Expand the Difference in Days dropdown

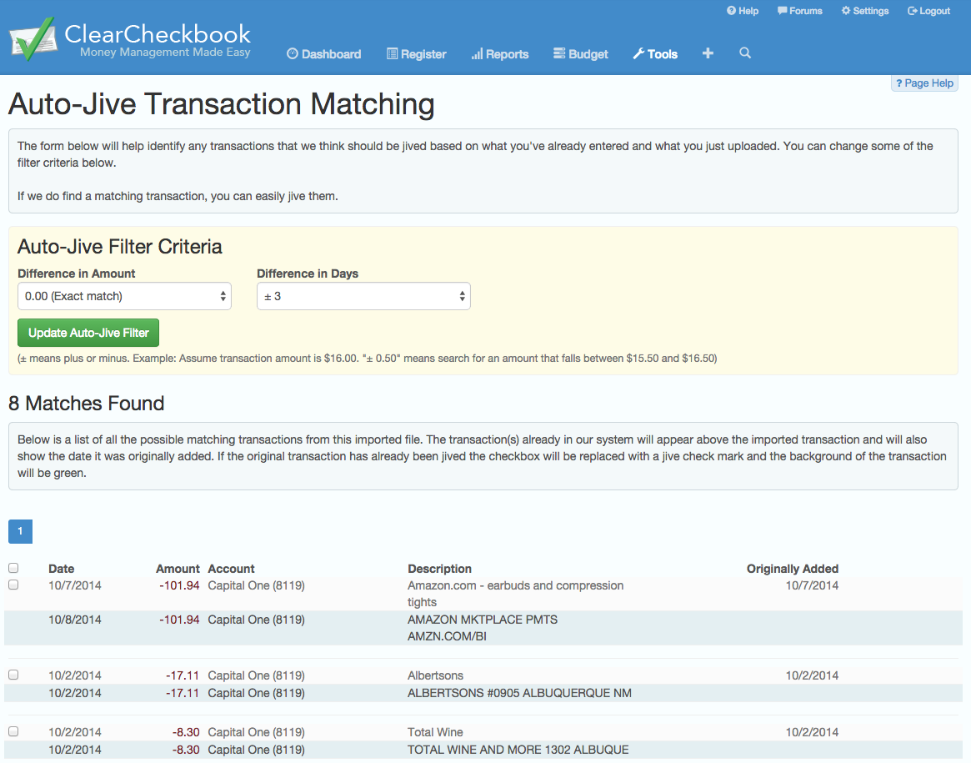tap(363, 296)
